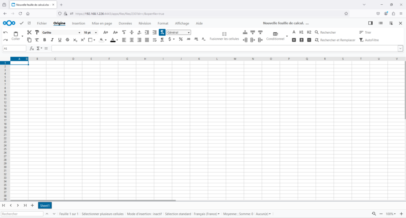The height and width of the screenshot is (218, 406).
Task: Click the Undo arrow icon
Action: point(6,33)
